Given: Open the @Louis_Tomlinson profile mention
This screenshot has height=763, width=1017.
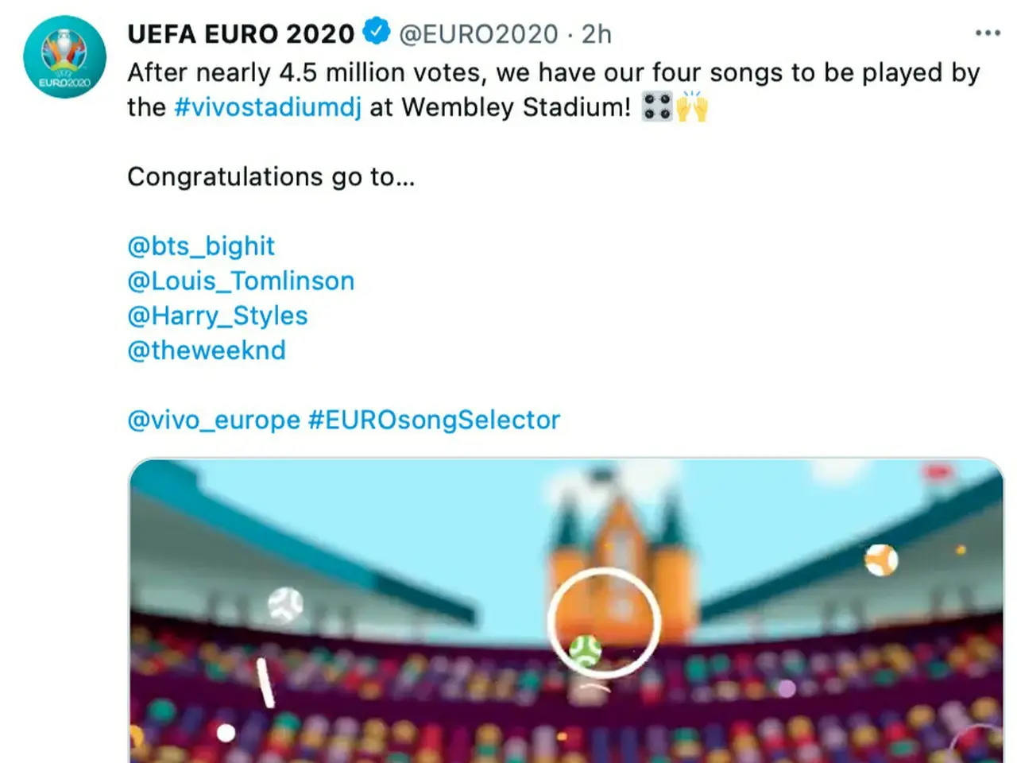Looking at the screenshot, I should (x=241, y=281).
